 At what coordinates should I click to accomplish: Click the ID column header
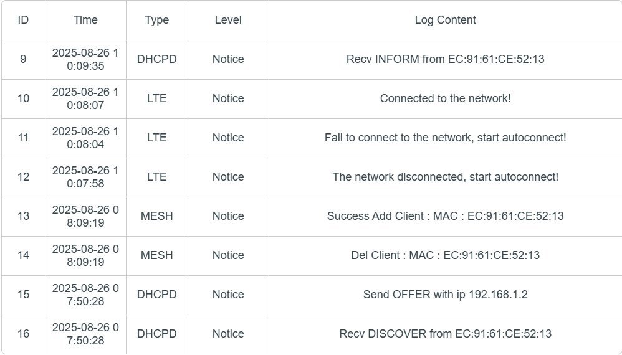click(x=23, y=20)
